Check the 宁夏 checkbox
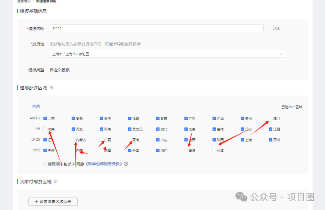Viewport: 325px width, 210px height. pos(101,140)
